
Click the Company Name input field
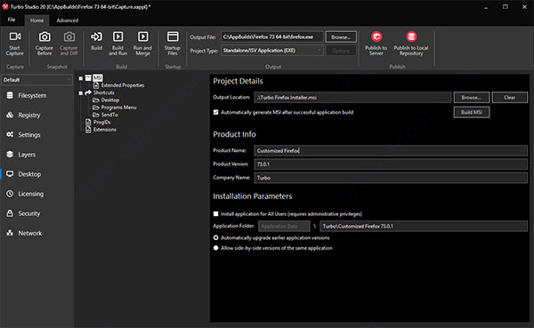tap(391, 178)
